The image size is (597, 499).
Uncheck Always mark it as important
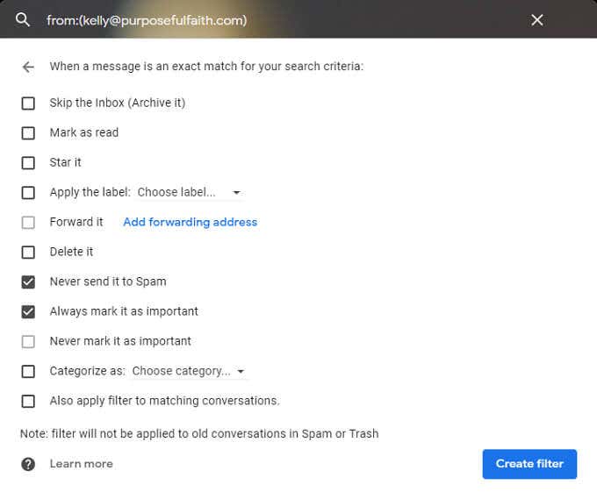click(28, 312)
